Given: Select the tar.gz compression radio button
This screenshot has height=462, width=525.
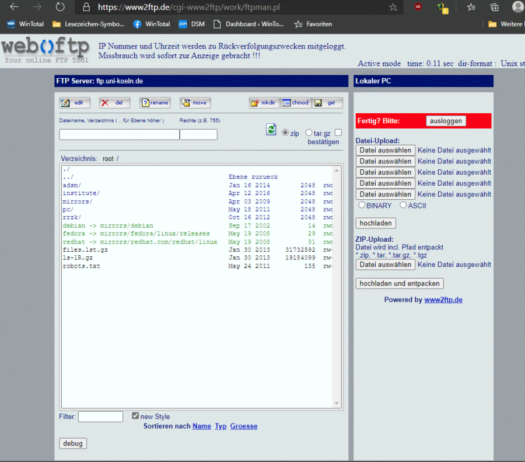Looking at the screenshot, I should tap(309, 133).
